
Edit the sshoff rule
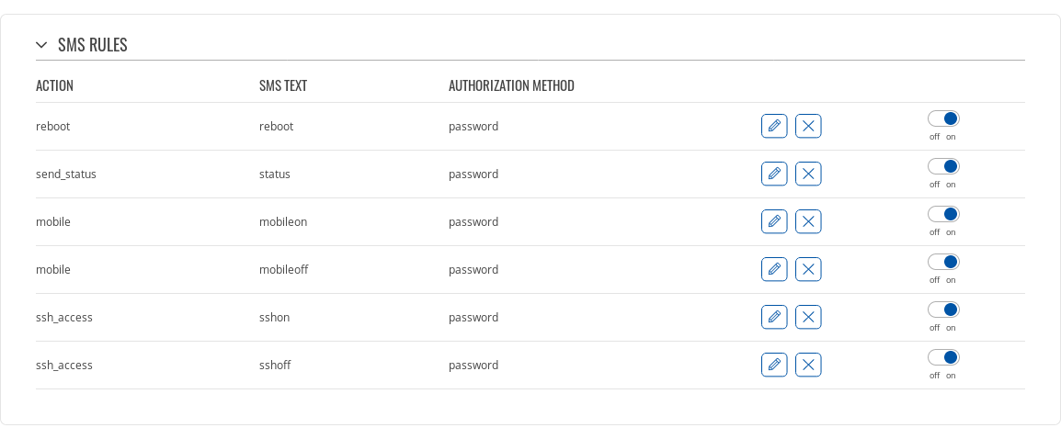774,365
